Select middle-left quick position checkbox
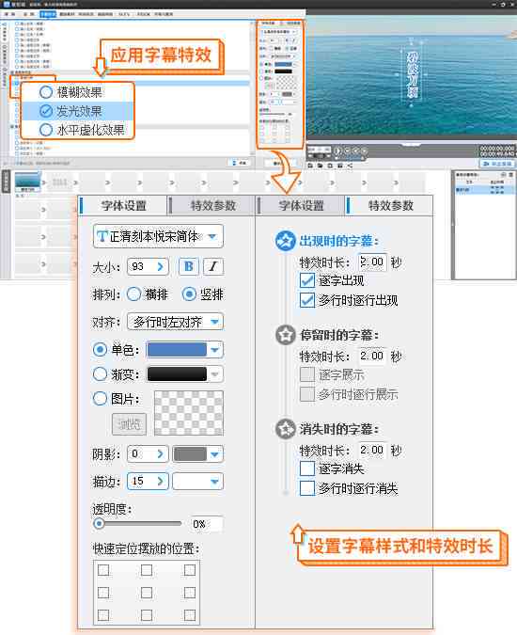Screen dimensions: 517x635 pyautogui.click(x=103, y=593)
